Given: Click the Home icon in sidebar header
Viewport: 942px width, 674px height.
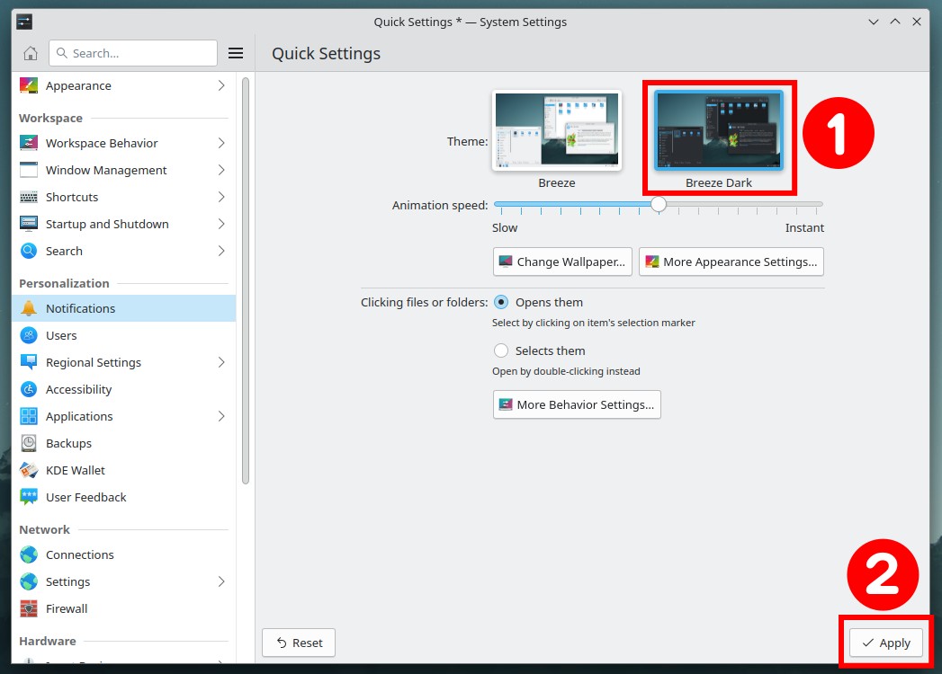Looking at the screenshot, I should coord(30,53).
